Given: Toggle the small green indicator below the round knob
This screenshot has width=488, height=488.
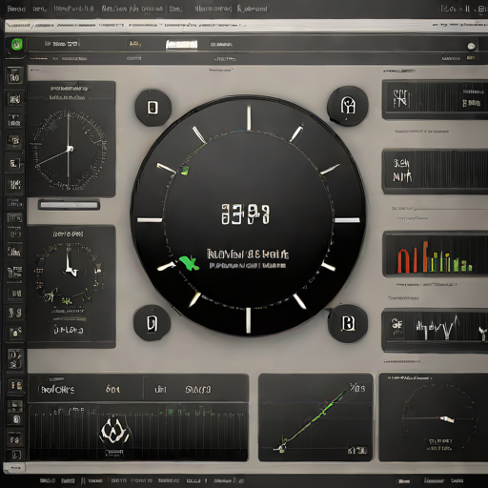Looking at the screenshot, I should click(x=471, y=58).
